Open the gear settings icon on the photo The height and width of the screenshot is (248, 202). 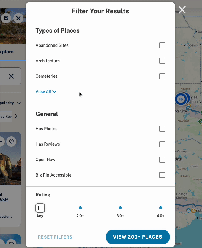pos(6,18)
